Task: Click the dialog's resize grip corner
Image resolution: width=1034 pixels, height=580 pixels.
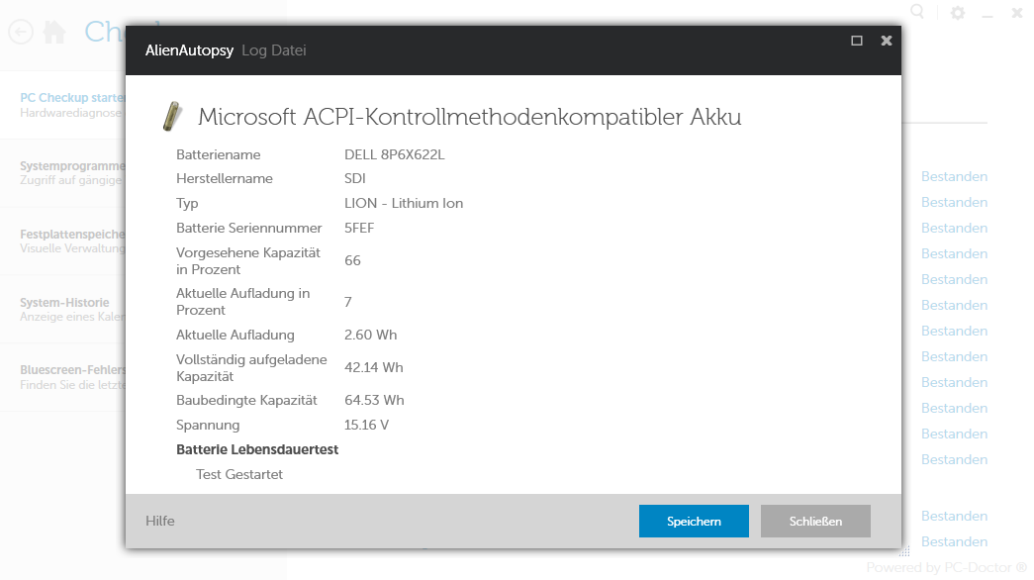Action: (x=903, y=550)
